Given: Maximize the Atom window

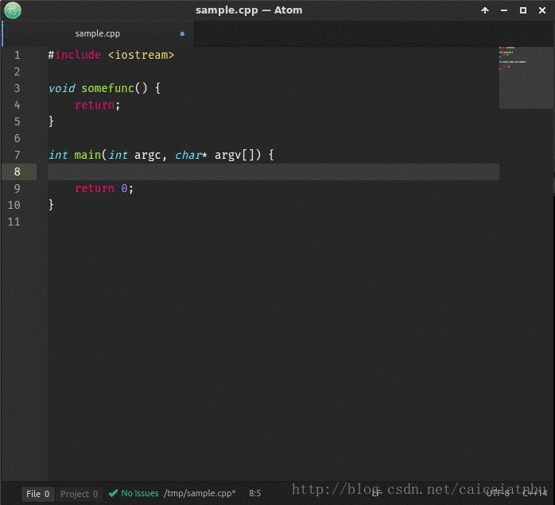Looking at the screenshot, I should (523, 10).
